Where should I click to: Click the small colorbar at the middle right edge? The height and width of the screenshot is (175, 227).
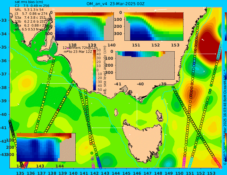[226, 65]
